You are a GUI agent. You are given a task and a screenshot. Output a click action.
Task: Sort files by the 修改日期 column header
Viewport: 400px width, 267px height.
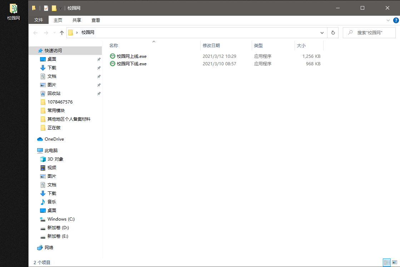(211, 46)
